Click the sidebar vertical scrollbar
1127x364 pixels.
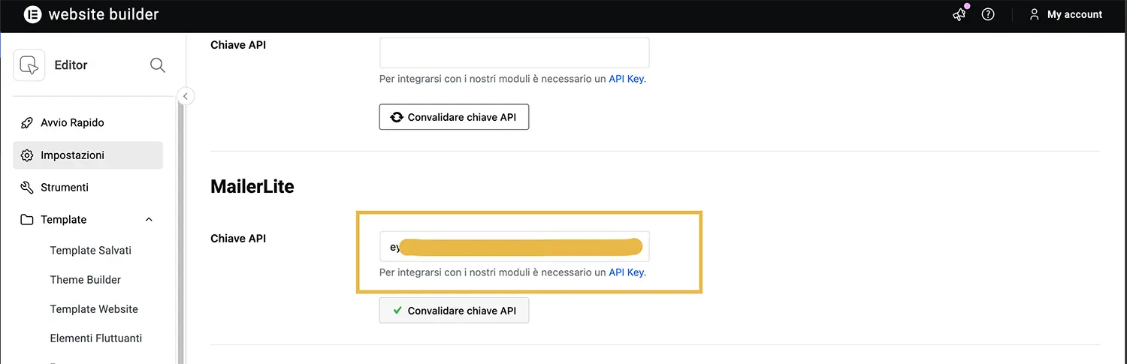point(181,233)
